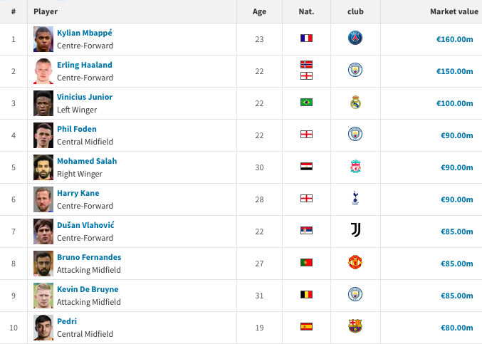Open Real Madrid crest in Vinicius row
The image size is (482, 344).
point(355,102)
